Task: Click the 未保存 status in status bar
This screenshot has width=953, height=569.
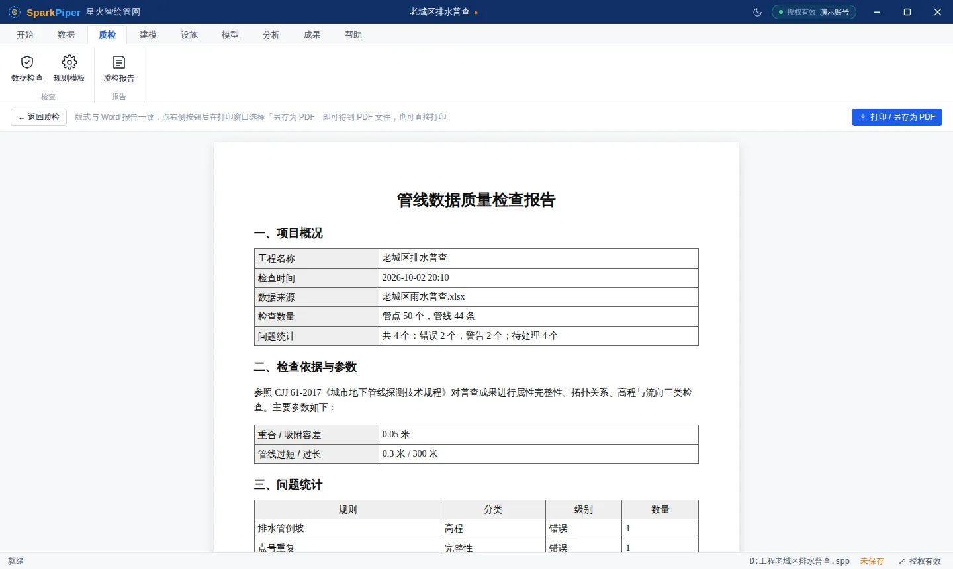Action: (872, 561)
